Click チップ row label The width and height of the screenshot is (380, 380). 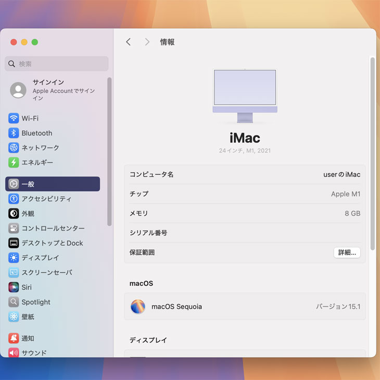tap(139, 194)
